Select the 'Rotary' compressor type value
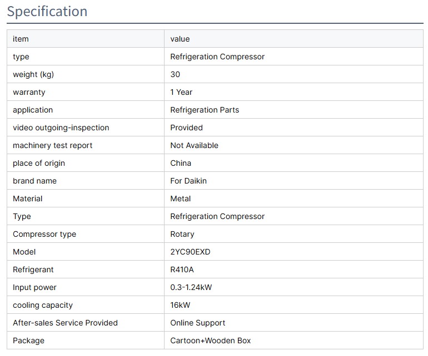428x356 pixels. click(x=182, y=234)
